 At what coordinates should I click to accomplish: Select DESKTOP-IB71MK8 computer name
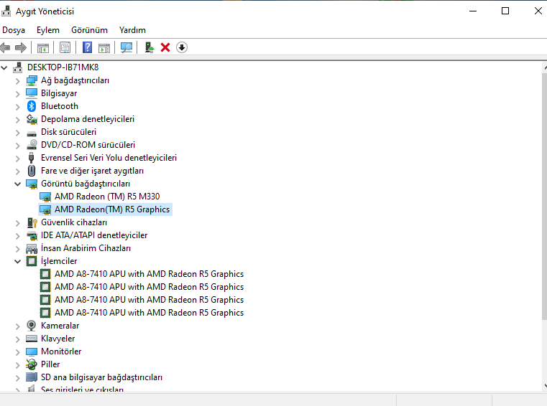pos(63,67)
